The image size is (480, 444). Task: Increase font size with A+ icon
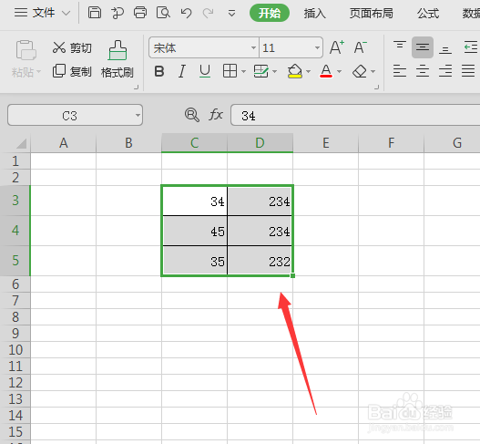click(x=337, y=47)
